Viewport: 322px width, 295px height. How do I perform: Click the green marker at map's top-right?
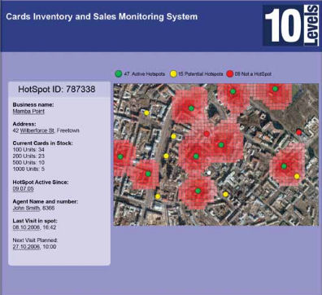[x=275, y=89]
